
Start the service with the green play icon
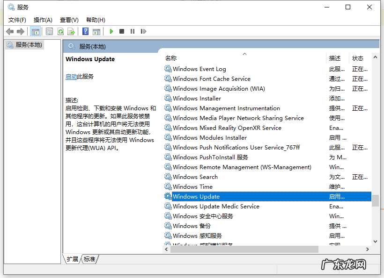click(x=111, y=31)
